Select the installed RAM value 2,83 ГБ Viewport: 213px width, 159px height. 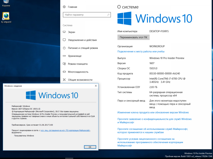pos(153,87)
